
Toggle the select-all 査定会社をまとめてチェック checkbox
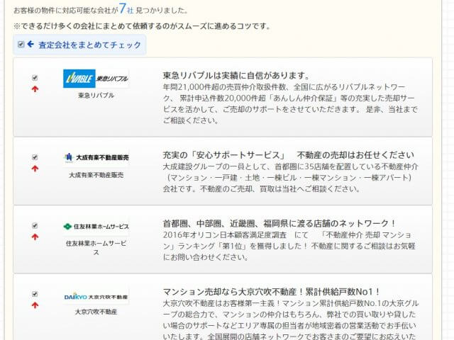click(x=21, y=44)
